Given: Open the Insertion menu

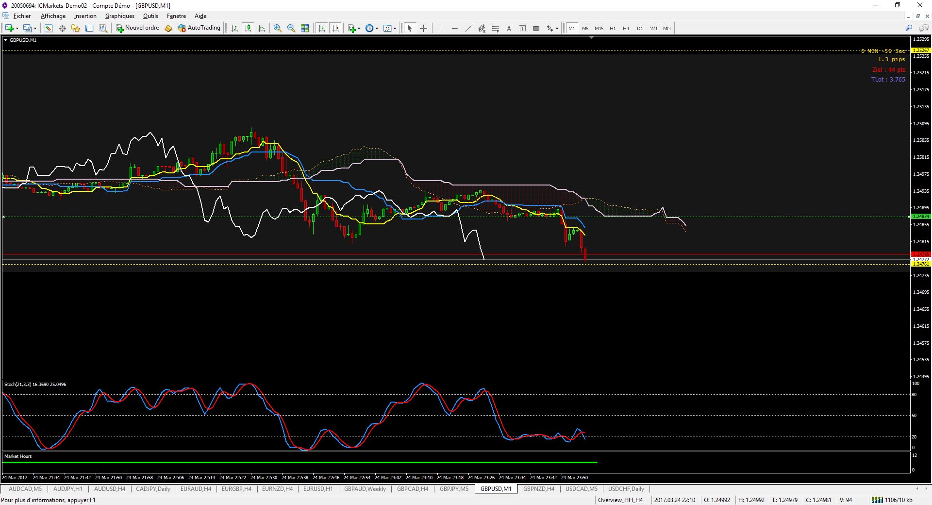Looking at the screenshot, I should (x=85, y=16).
